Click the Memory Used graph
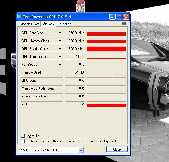The height and width of the screenshot is (162, 169). point(106,72)
